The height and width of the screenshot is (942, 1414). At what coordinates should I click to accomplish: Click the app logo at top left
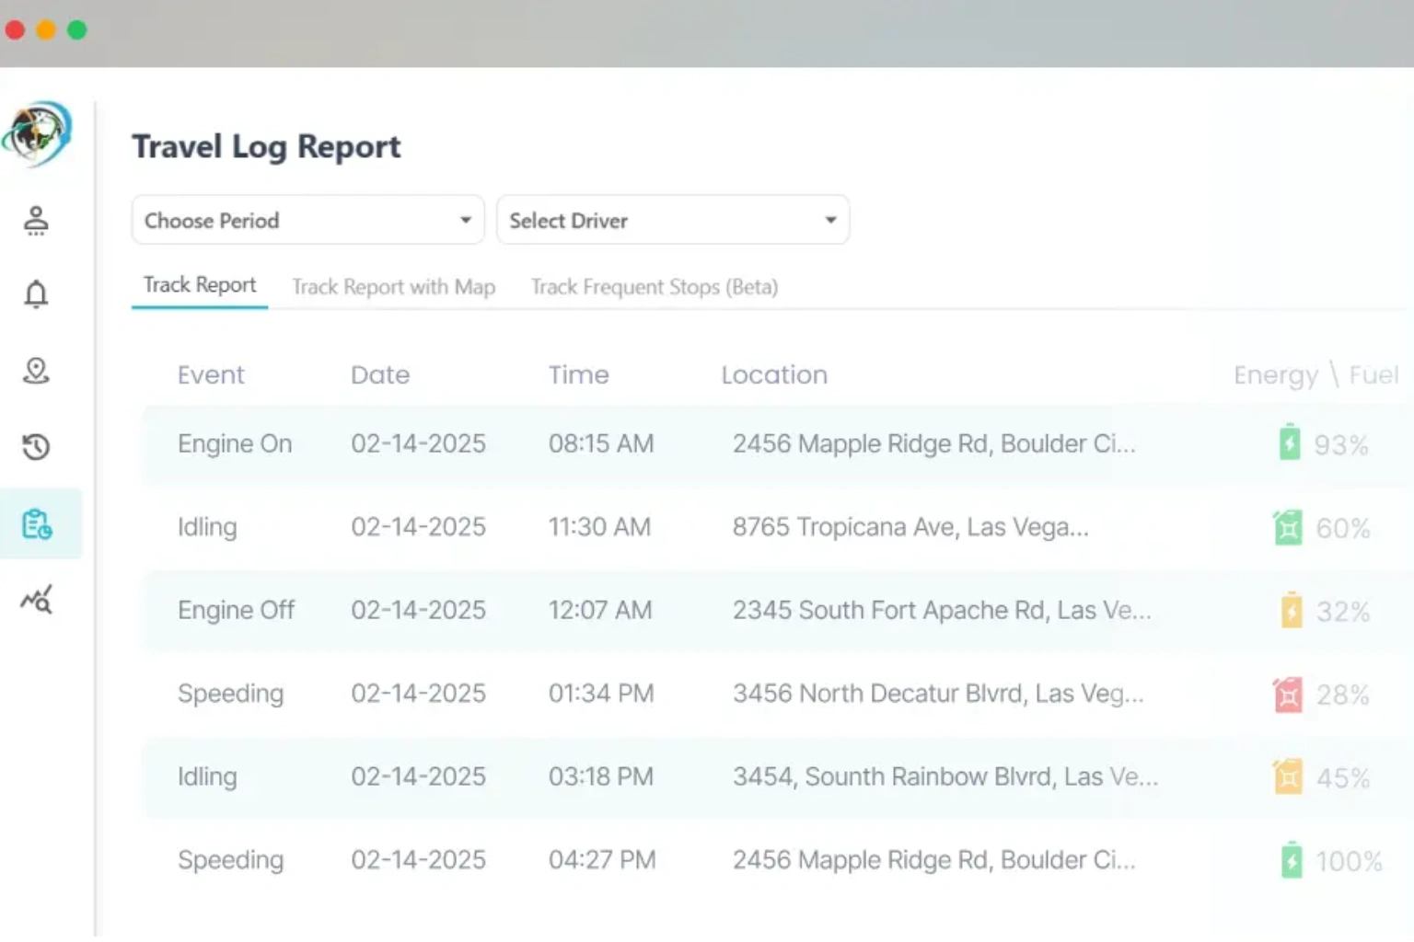tap(39, 135)
